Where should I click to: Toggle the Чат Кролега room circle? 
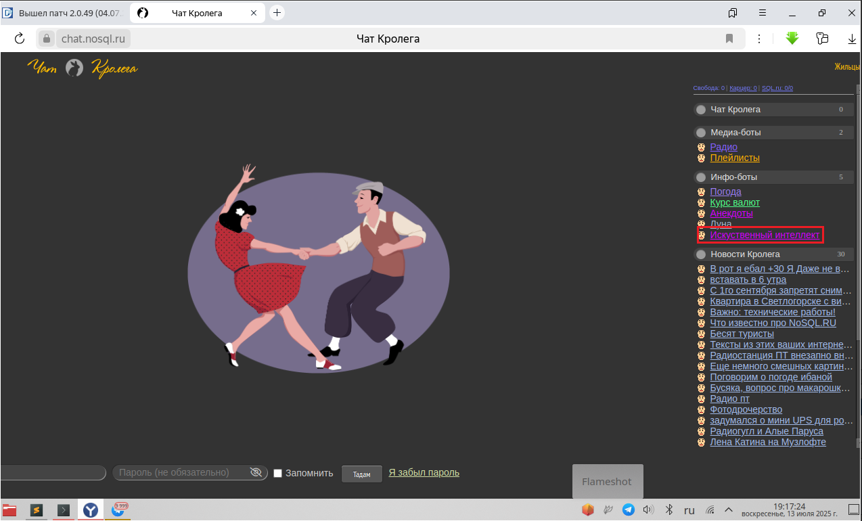point(701,110)
